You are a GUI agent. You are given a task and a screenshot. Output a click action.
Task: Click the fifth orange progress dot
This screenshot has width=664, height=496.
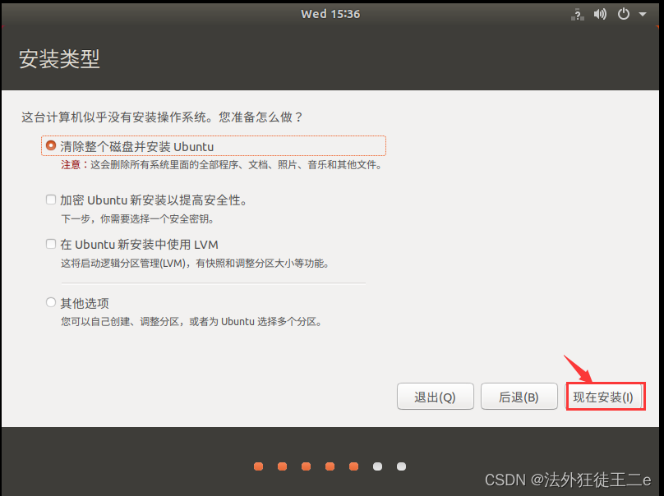click(353, 466)
